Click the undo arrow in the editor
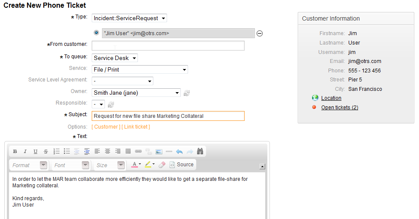This screenshot has width=419, height=219. (x=179, y=151)
